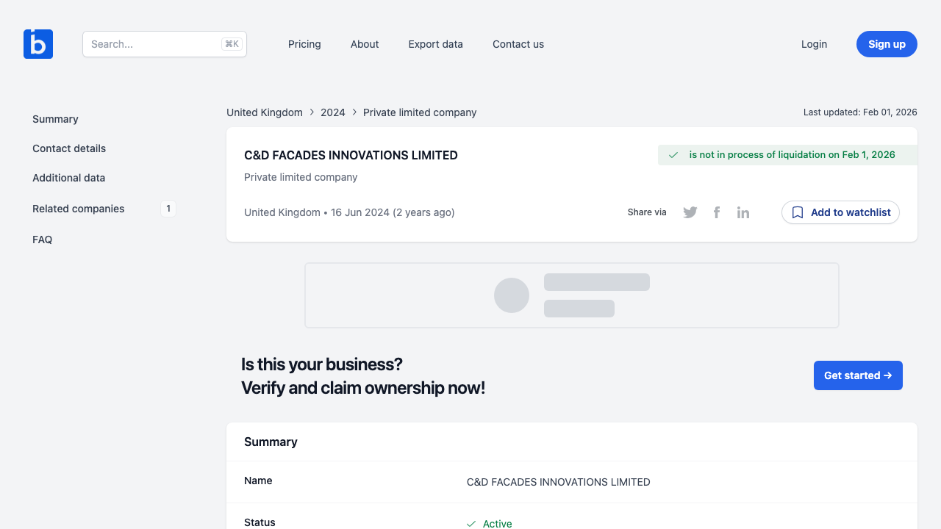Open Export data in the top navigation
941x529 pixels.
(x=435, y=44)
